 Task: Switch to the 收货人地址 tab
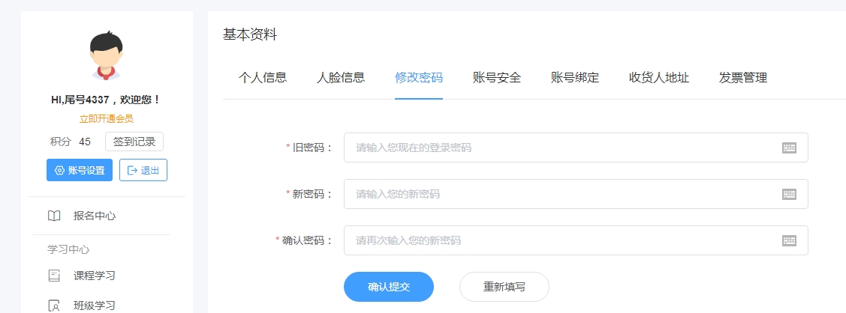point(659,77)
